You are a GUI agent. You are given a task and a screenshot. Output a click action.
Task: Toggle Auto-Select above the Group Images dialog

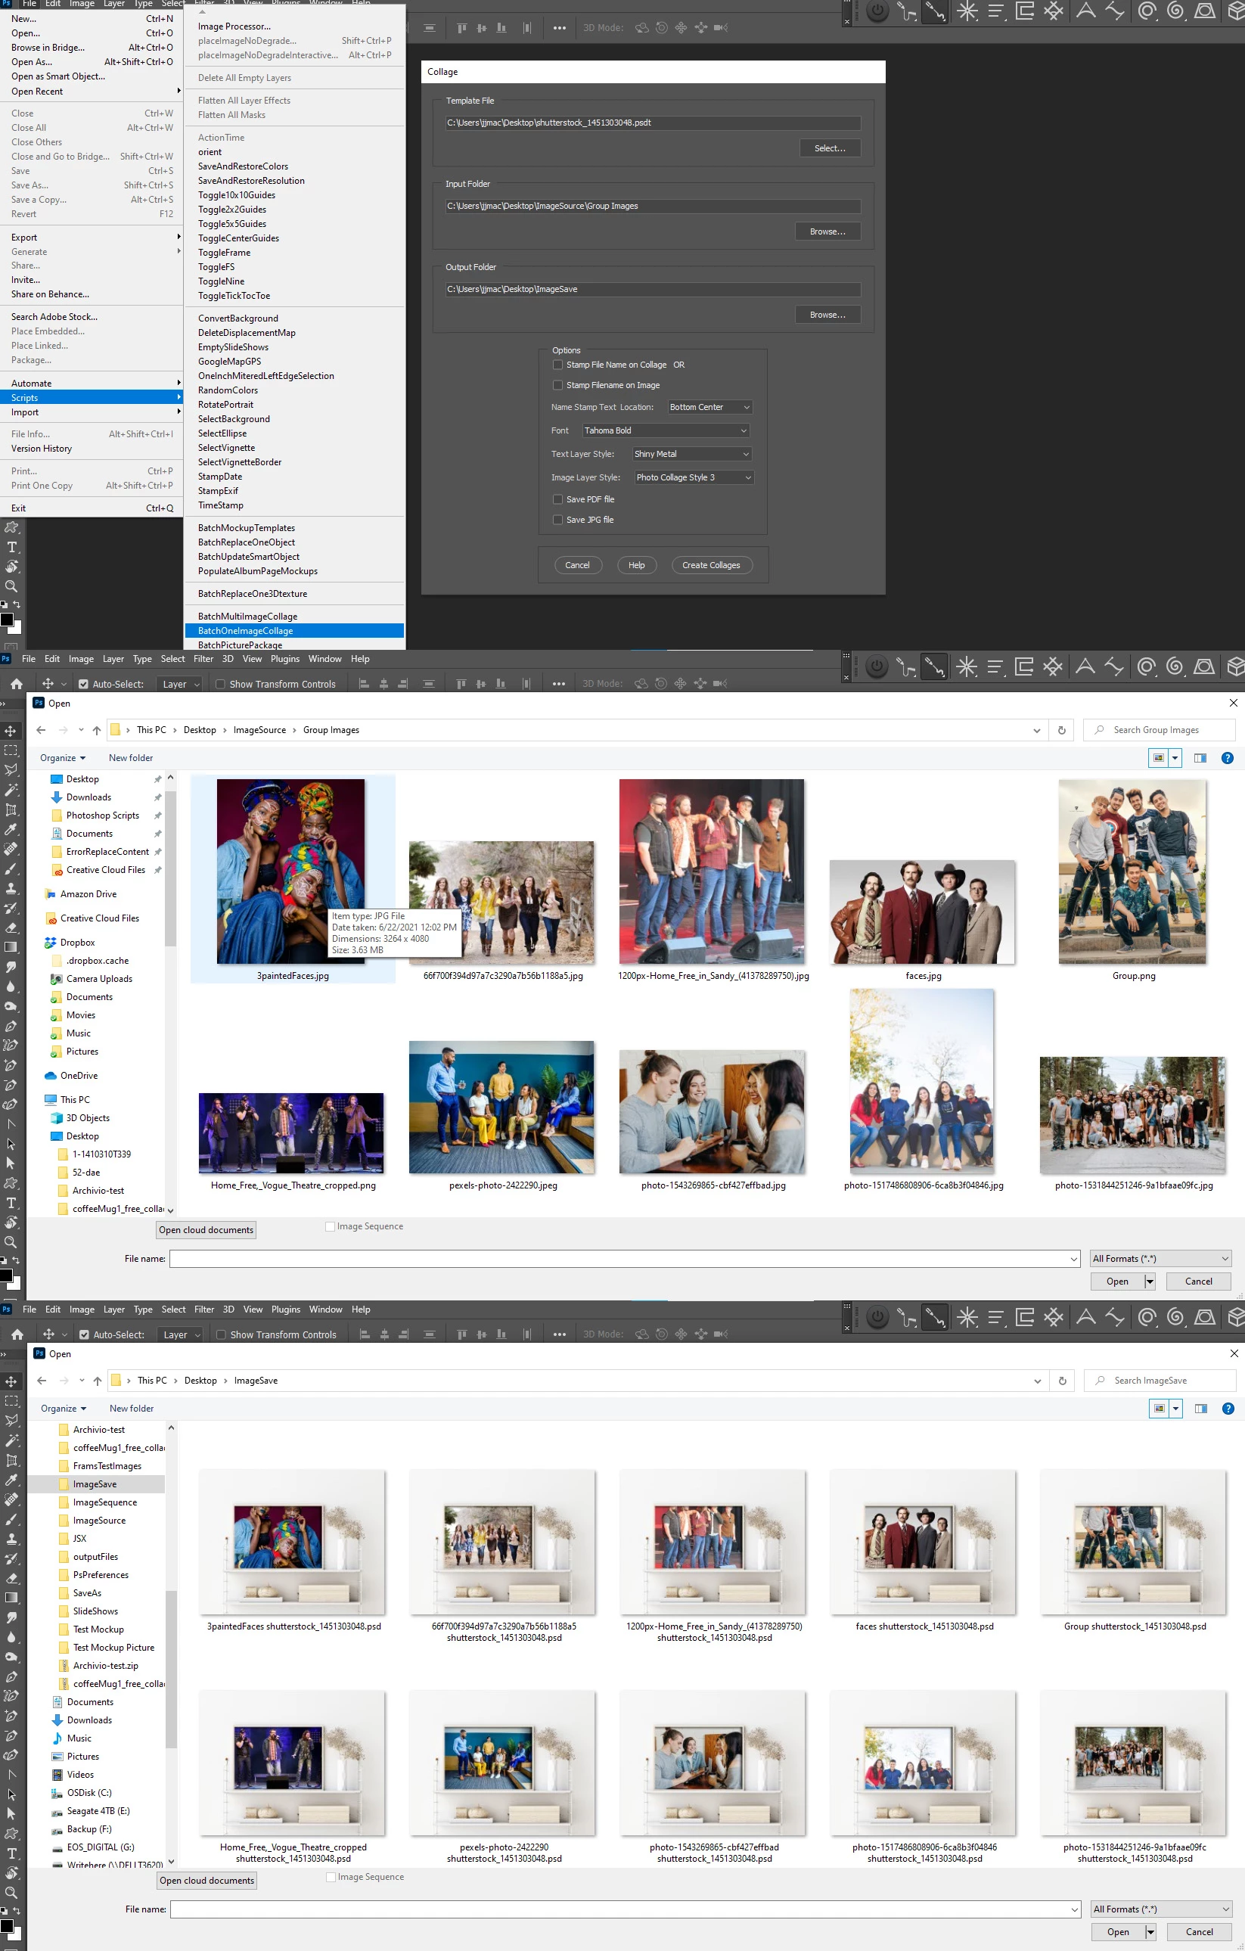pyautogui.click(x=82, y=684)
